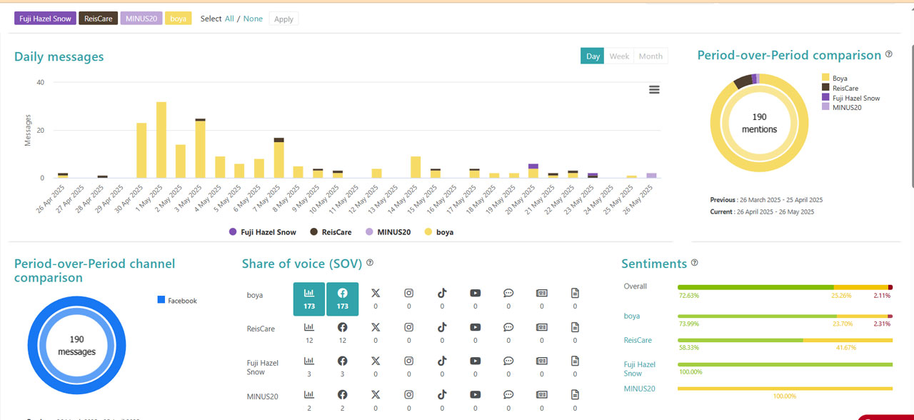Toggle the MINUS20 brand filter tag
Screen dimensions: 914x420
[x=141, y=19]
